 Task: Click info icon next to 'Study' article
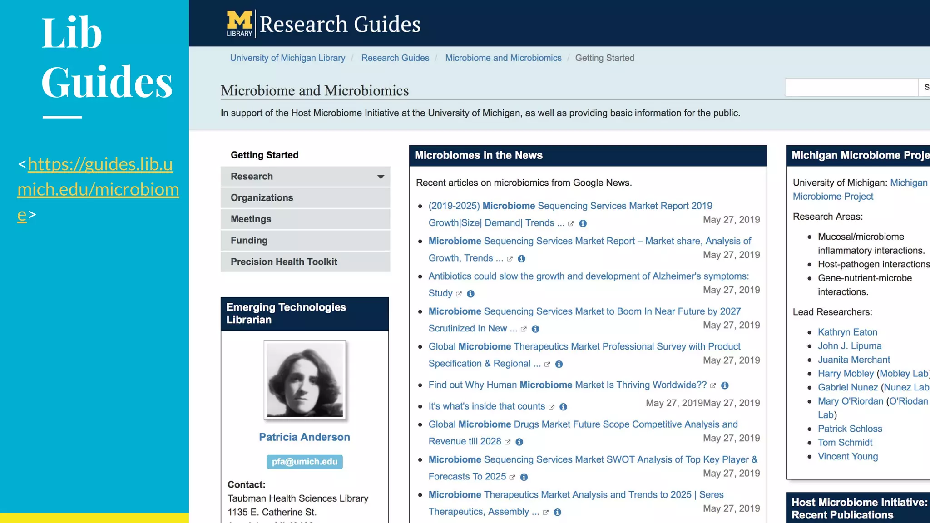click(x=470, y=294)
